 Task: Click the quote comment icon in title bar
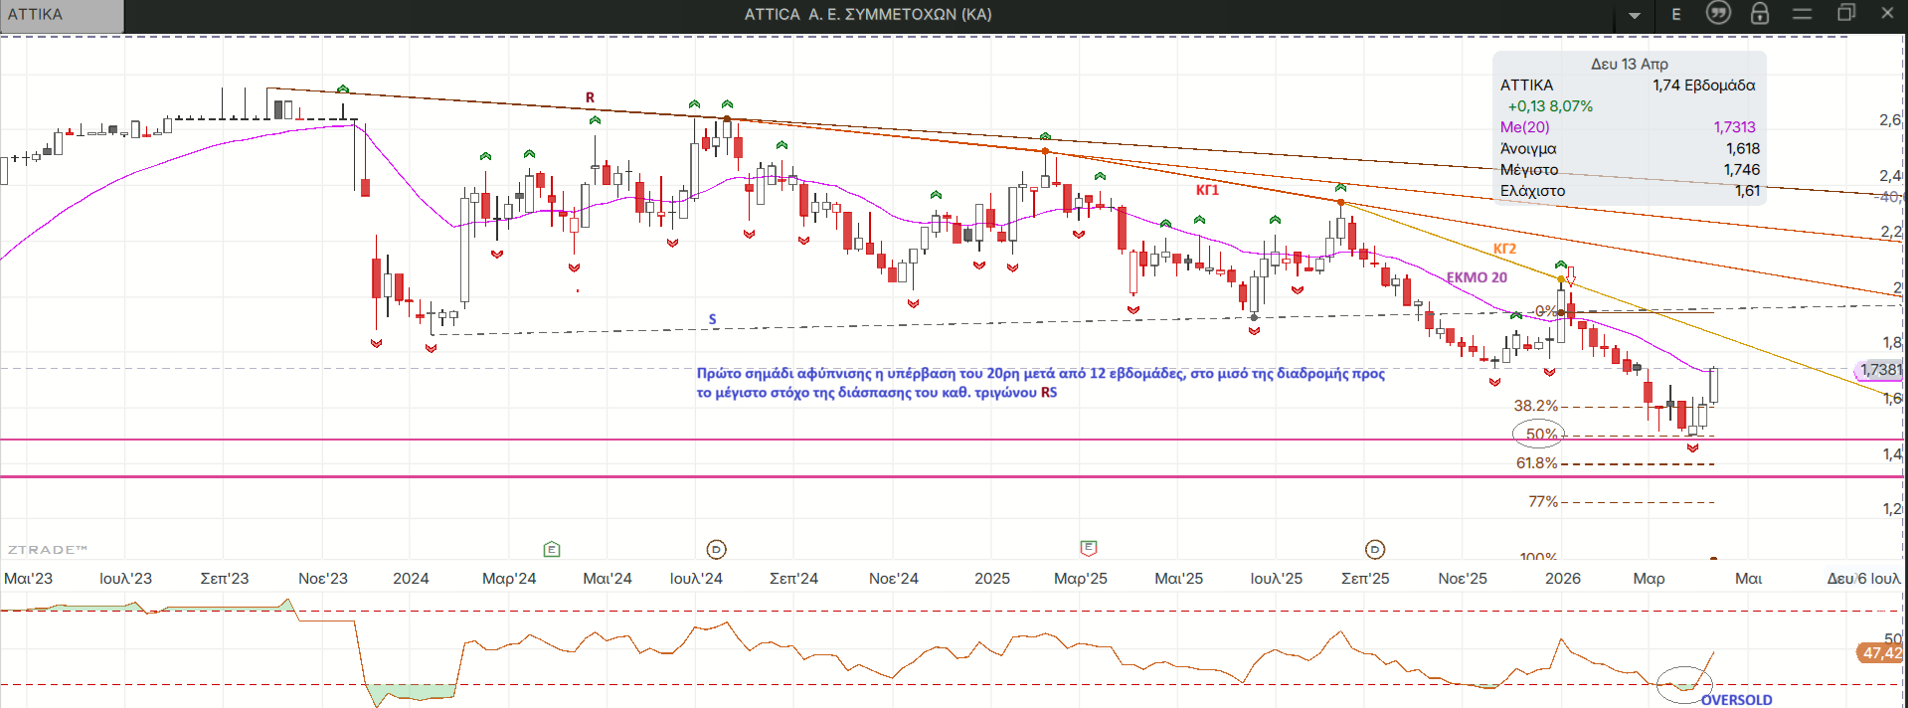coord(1718,13)
